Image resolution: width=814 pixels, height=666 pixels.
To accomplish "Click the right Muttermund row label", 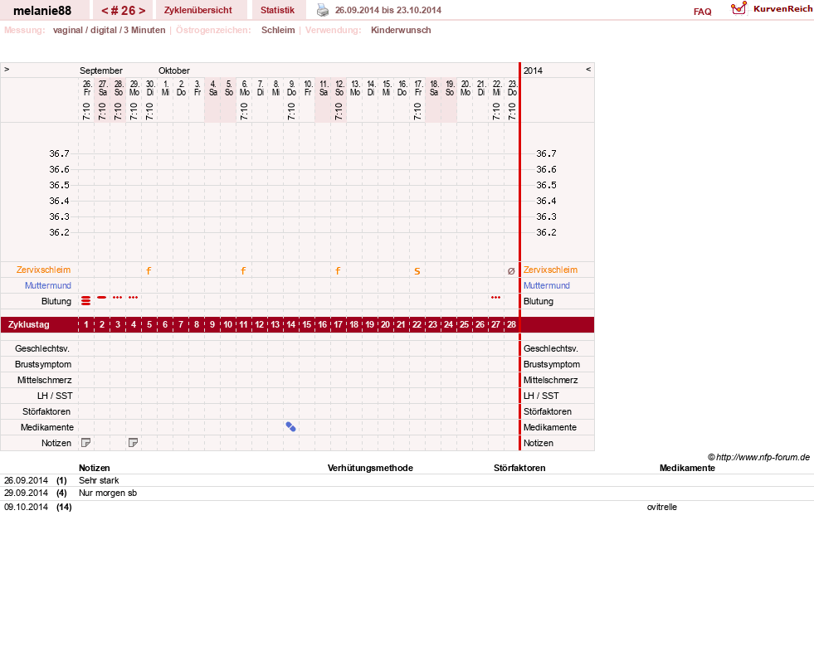I will [547, 285].
